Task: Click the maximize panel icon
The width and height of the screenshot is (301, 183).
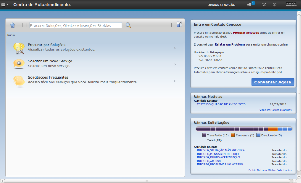Action: pos(179,25)
